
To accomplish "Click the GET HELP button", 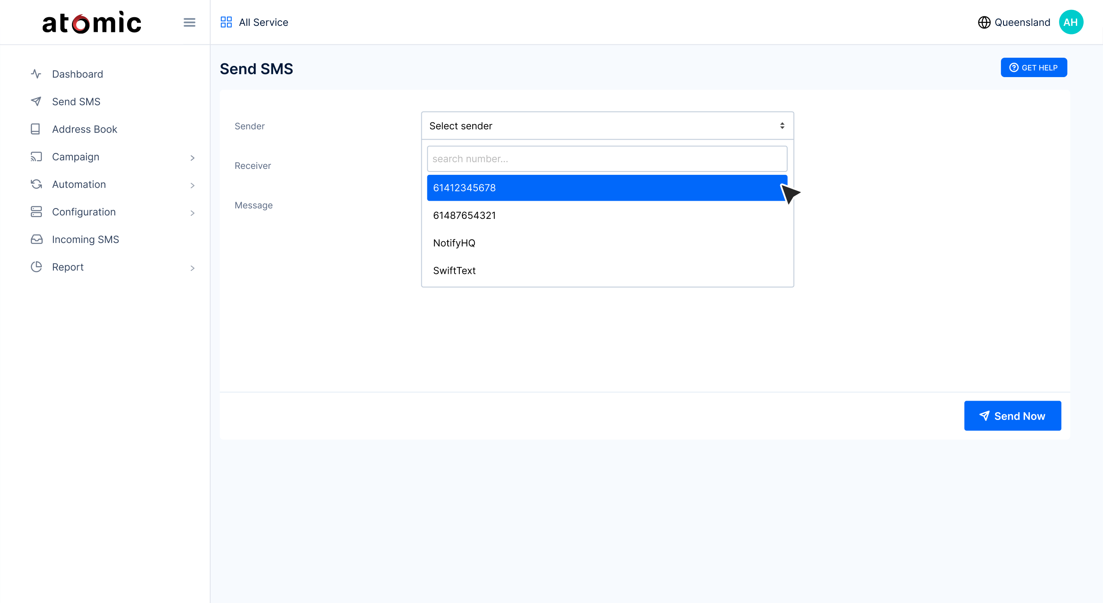I will [1034, 68].
